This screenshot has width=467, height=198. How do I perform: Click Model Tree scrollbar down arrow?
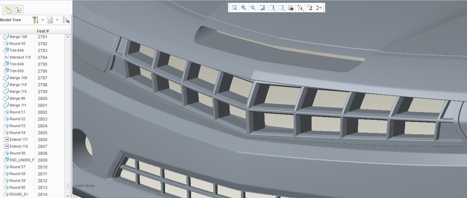pos(68,195)
